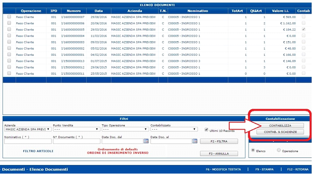Toggle Contab checkbox for document 1/160000000005
This screenshot has height=174, width=325.
pyautogui.click(x=304, y=29)
